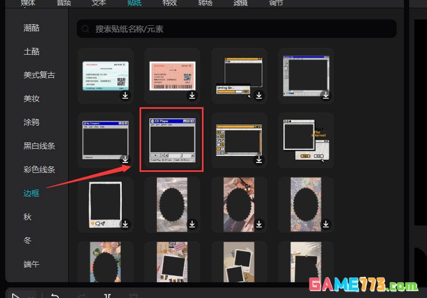The height and width of the screenshot is (298, 427).
Task: Pick the pink ribbon oval frame thumbnail
Action: 239,204
